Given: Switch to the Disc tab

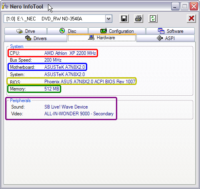Looking at the screenshot, I should [x=68, y=31].
